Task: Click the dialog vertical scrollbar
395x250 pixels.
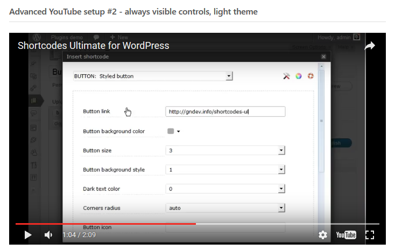Action: click(322, 121)
